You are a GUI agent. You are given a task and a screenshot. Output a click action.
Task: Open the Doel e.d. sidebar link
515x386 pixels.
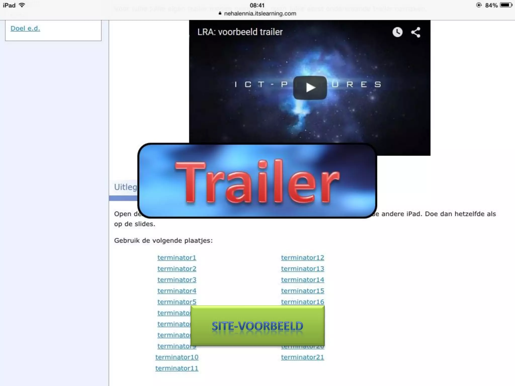click(x=25, y=28)
